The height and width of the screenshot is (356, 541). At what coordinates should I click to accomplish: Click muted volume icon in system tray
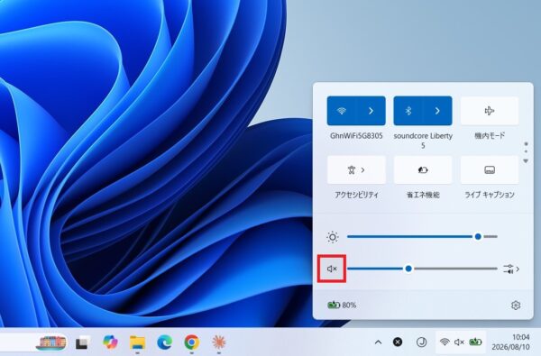pyautogui.click(x=459, y=342)
